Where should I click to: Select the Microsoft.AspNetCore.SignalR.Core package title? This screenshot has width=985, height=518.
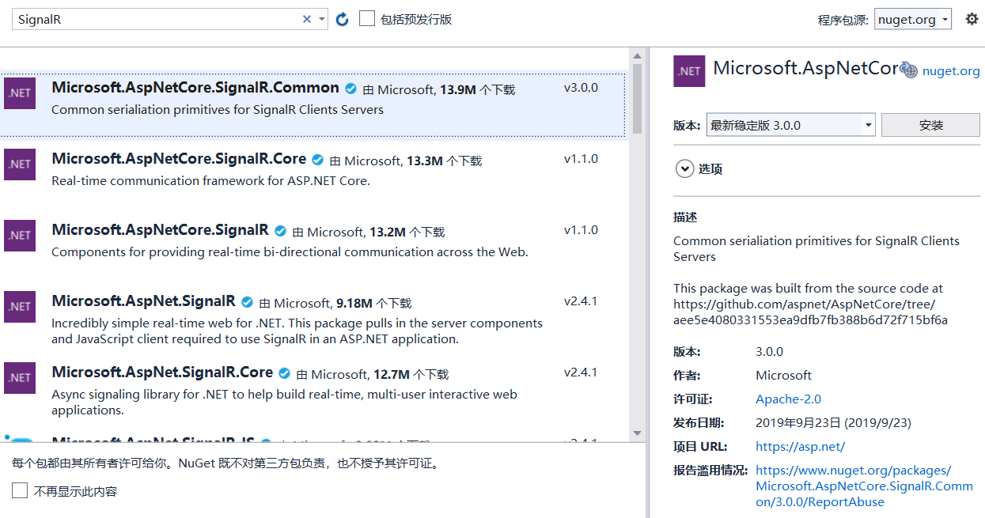click(x=179, y=159)
